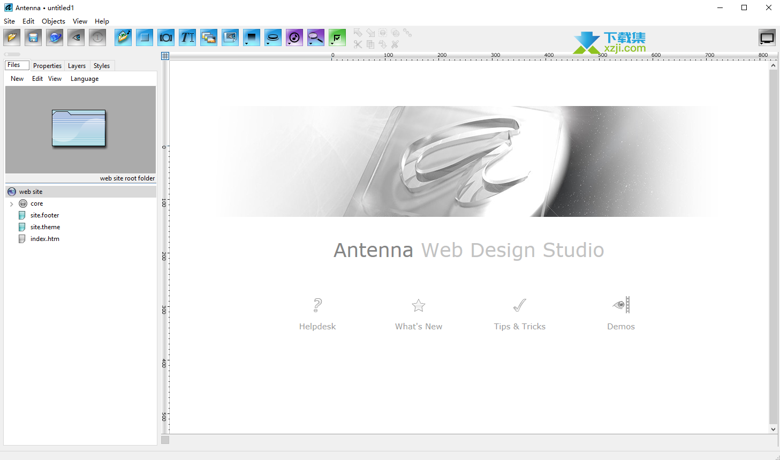Click the monitor icon at top right

(x=767, y=38)
